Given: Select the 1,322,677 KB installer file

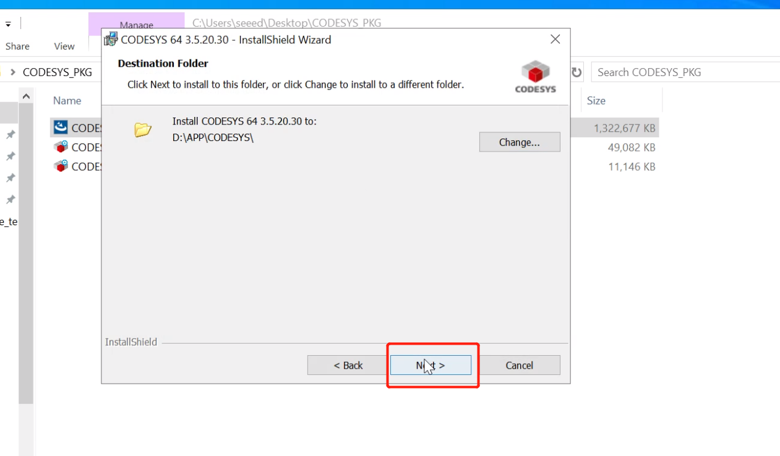Looking at the screenshot, I should 354,128.
